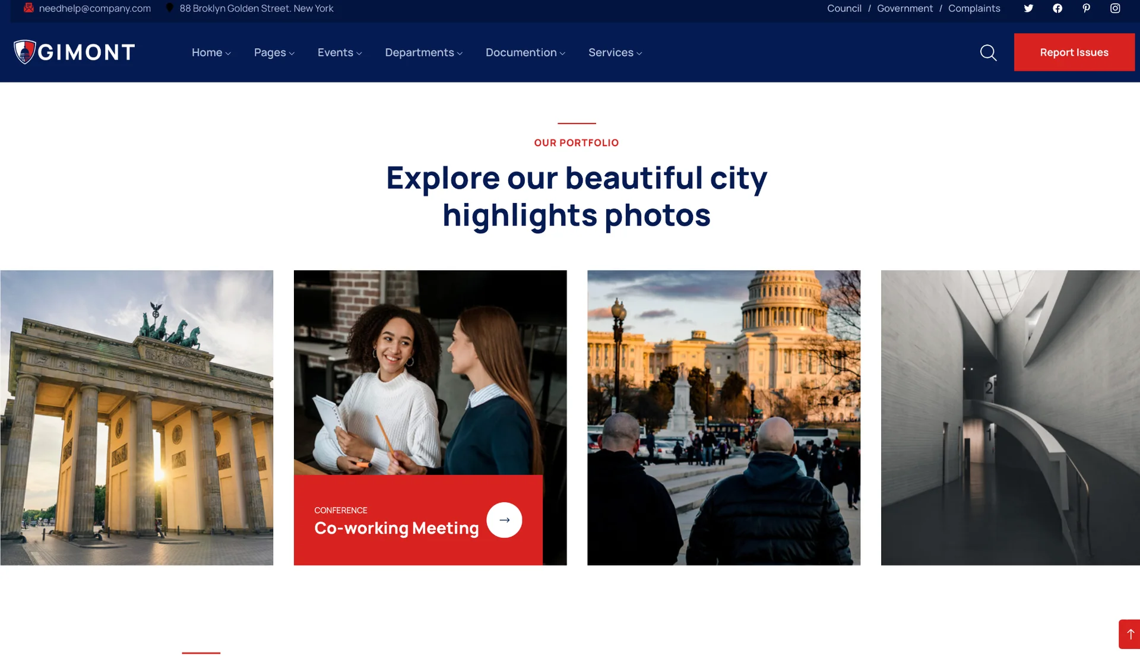Click the envelope icon beside the email

point(28,8)
